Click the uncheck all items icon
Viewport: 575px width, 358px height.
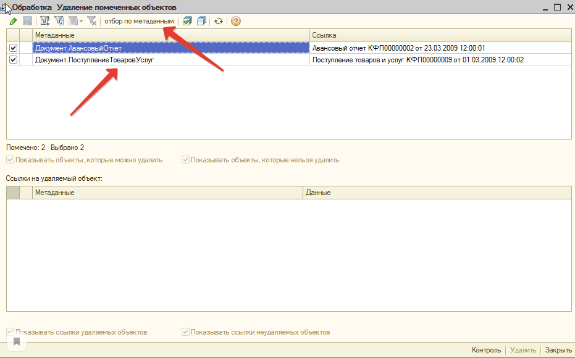pos(201,21)
